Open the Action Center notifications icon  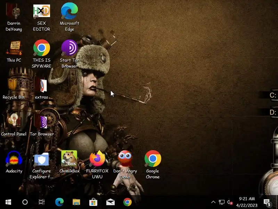tap(267, 202)
